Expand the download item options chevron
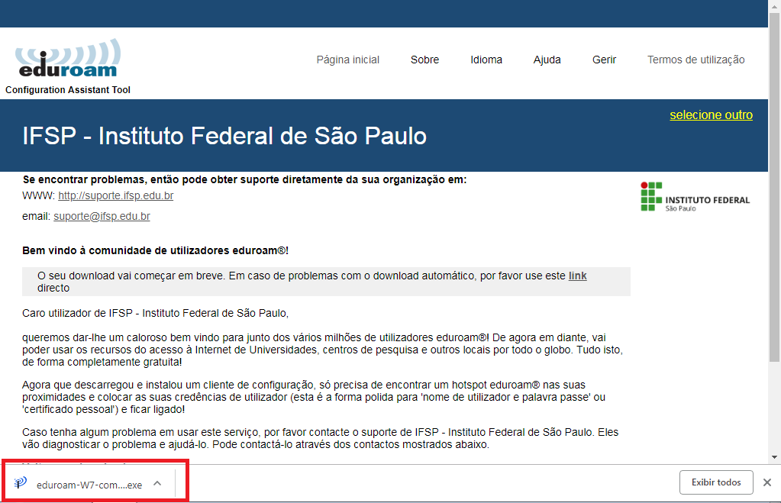The image size is (781, 503). (x=157, y=484)
